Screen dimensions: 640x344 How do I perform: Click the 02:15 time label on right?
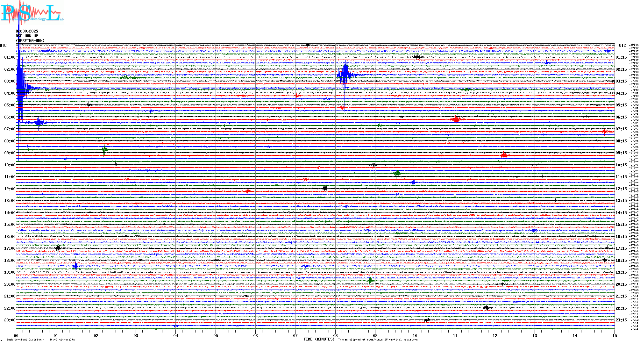coord(621,69)
